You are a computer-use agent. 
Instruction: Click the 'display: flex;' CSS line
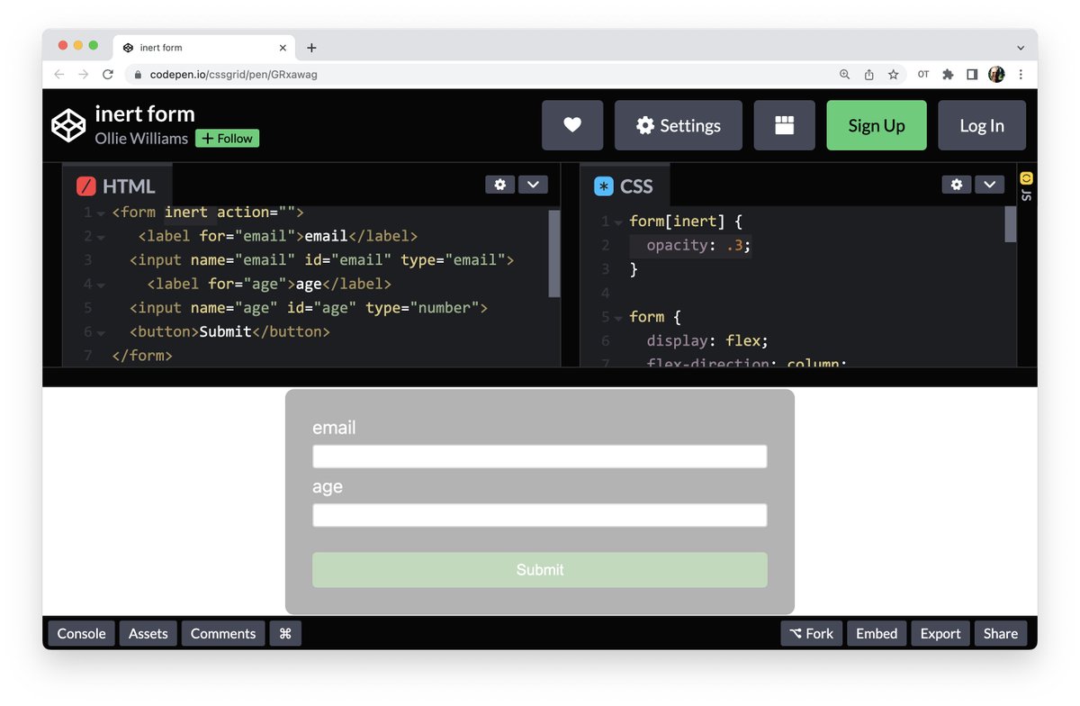click(707, 340)
